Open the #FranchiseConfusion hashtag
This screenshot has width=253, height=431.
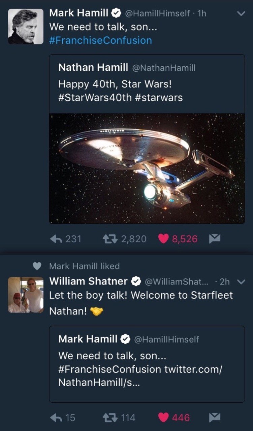click(100, 40)
